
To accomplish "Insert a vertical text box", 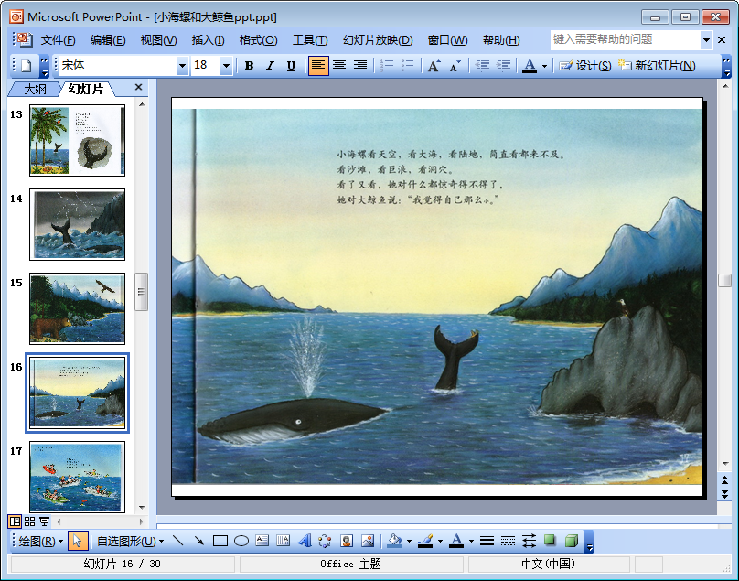I will [x=284, y=541].
